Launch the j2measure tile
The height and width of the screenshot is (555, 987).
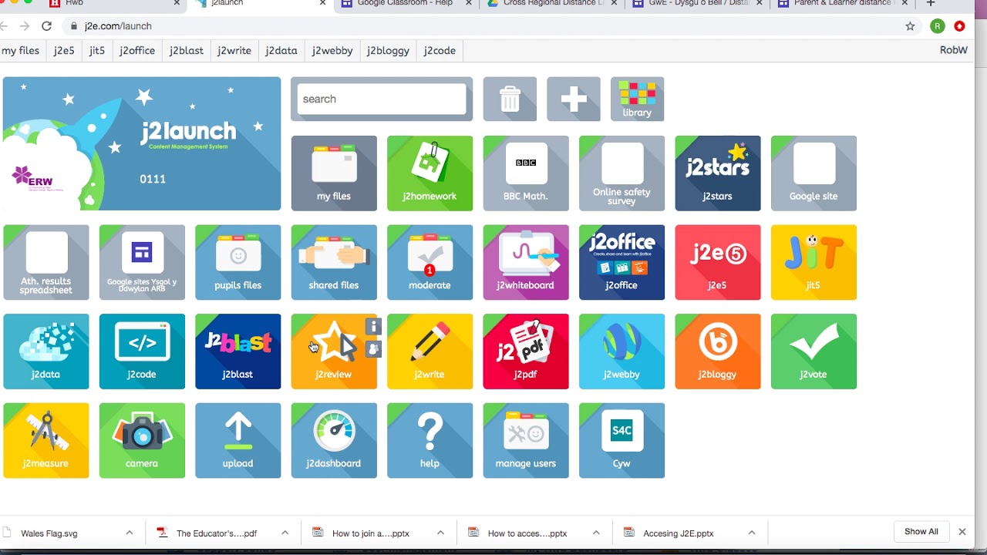click(46, 440)
